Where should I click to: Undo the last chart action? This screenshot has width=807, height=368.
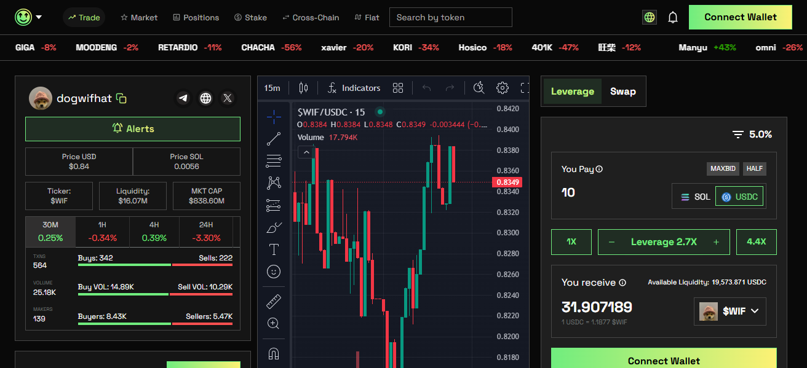point(427,88)
